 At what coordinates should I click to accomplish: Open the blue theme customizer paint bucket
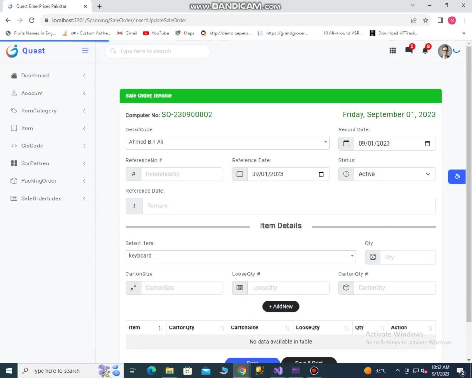(456, 176)
